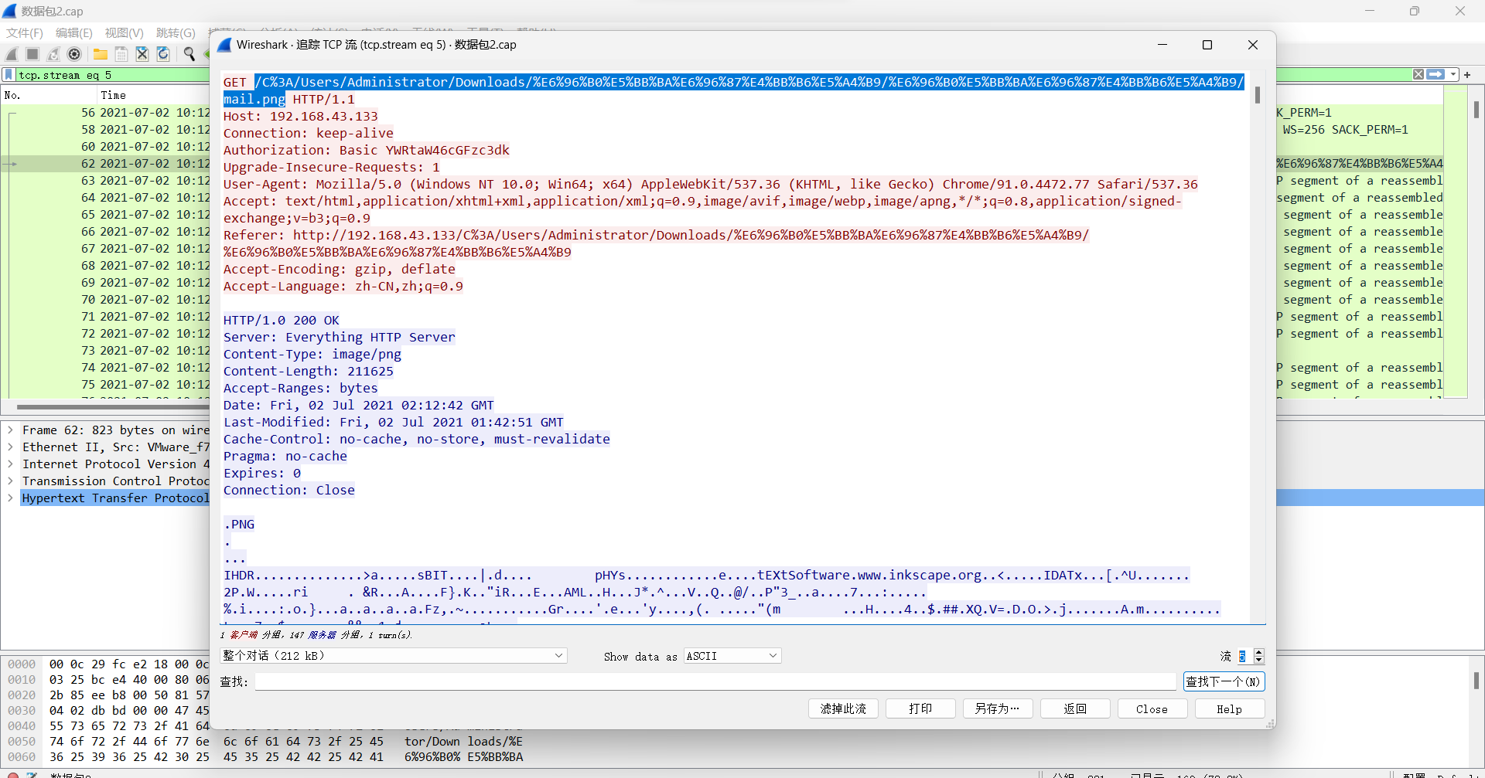Expand Hypertext Transfer Protocol row

(10, 498)
